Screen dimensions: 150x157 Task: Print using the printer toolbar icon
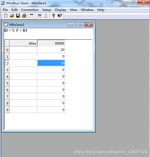coord(24,16)
